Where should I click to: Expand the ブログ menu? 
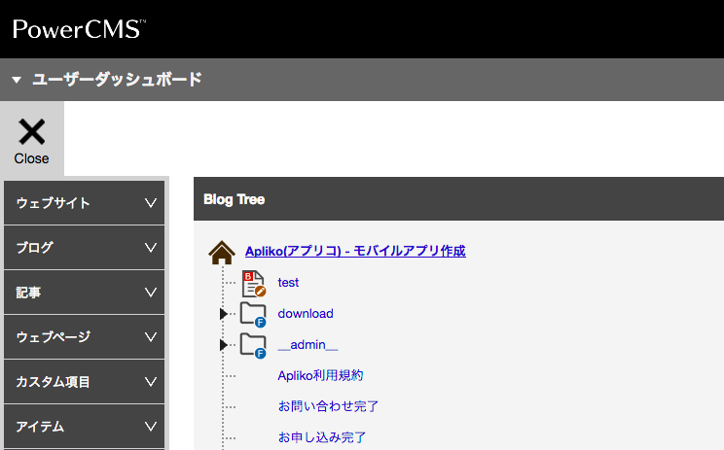pyautogui.click(x=84, y=248)
